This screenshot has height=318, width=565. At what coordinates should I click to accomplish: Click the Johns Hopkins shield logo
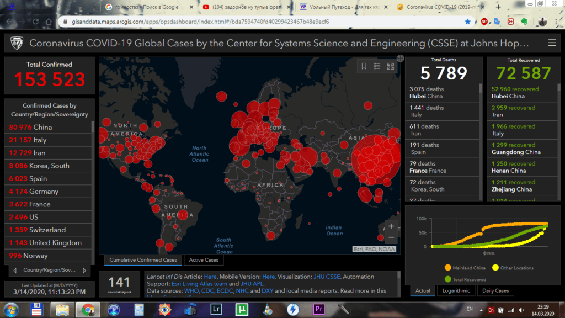point(17,43)
